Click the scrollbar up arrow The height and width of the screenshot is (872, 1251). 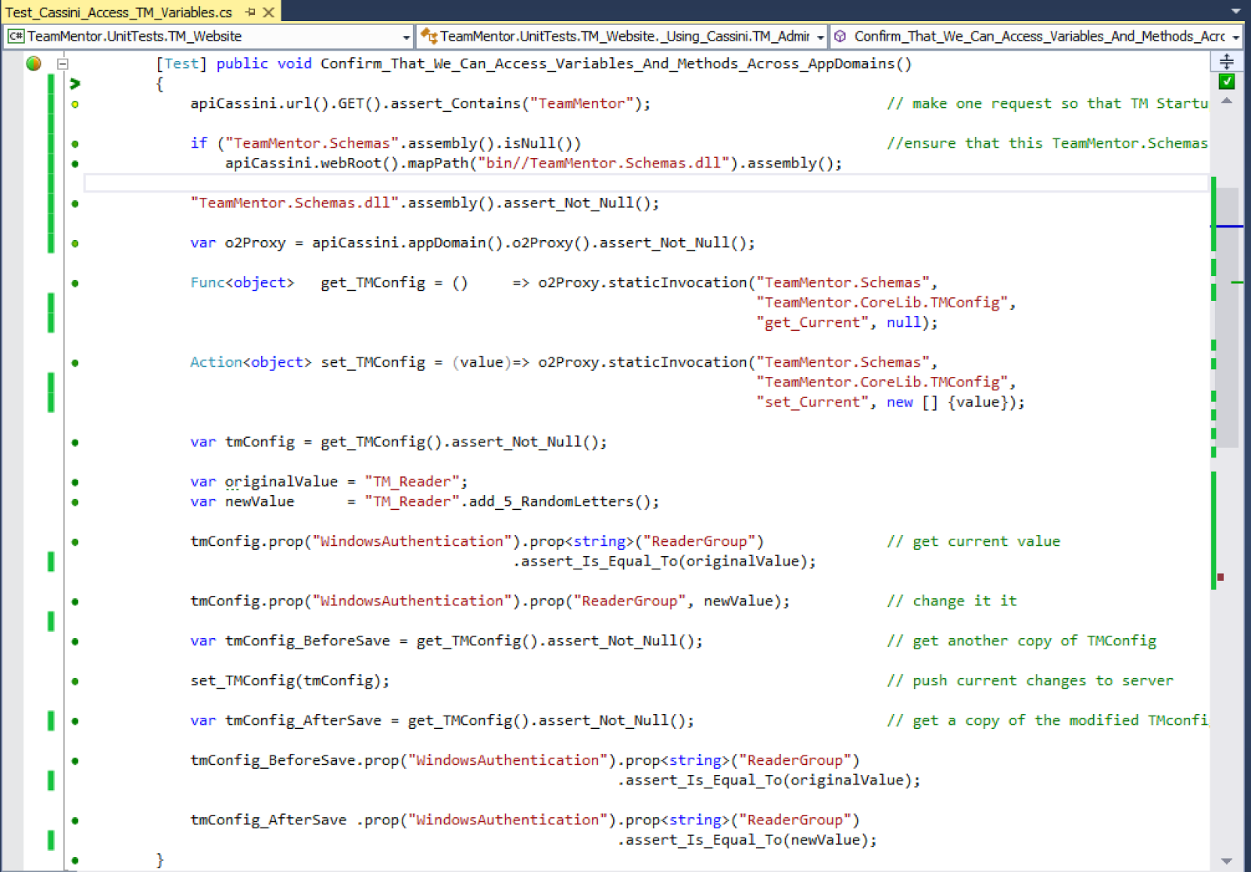(x=1227, y=101)
